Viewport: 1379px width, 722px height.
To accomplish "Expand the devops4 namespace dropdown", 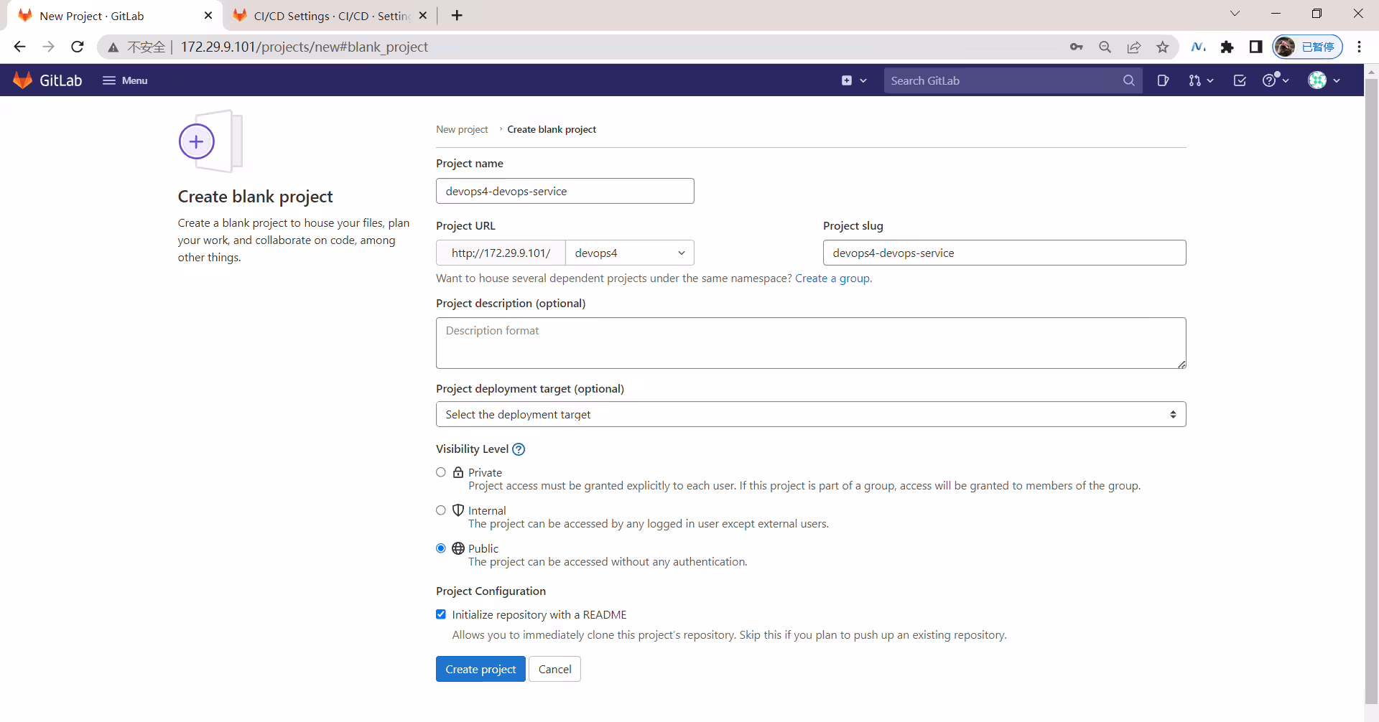I will 630,253.
